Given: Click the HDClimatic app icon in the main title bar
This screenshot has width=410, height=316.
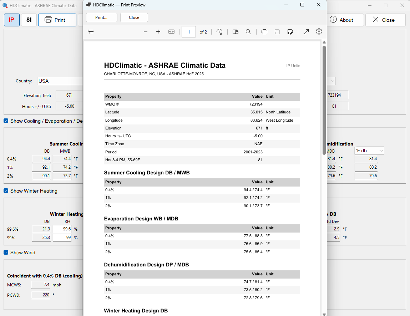Looking at the screenshot, I should (x=5, y=5).
